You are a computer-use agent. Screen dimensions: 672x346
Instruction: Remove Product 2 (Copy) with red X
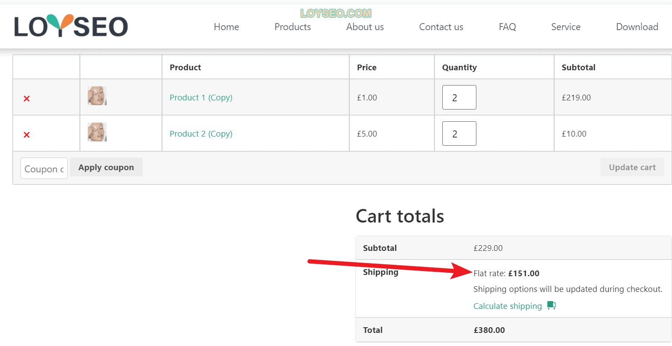[x=27, y=135]
